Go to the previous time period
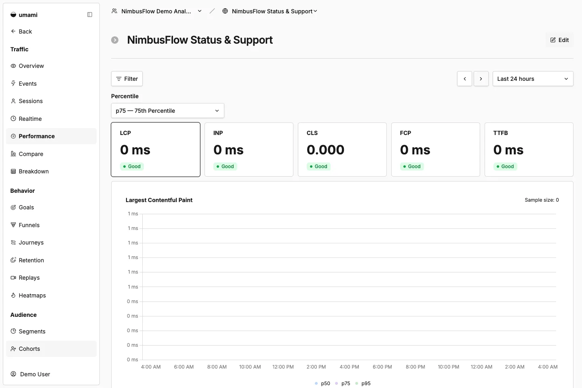Image resolution: width=582 pixels, height=388 pixels. click(465, 79)
